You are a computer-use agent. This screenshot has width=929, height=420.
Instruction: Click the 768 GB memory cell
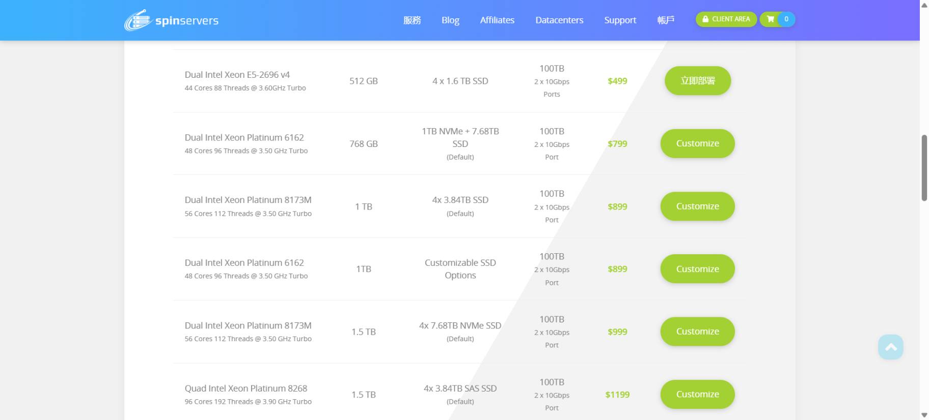364,144
